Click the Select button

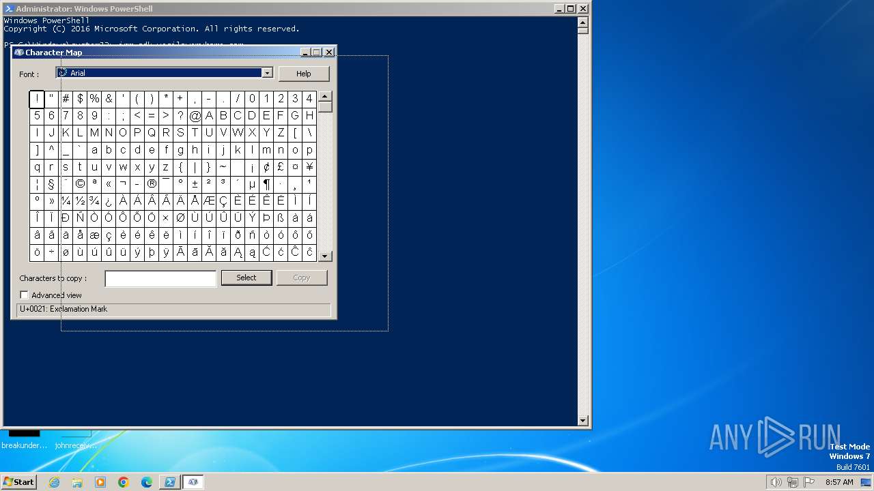point(246,278)
